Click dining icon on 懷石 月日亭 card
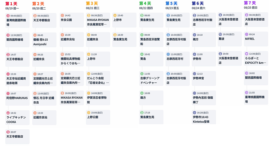Viewport: 269px width, 148px height. (35, 94)
